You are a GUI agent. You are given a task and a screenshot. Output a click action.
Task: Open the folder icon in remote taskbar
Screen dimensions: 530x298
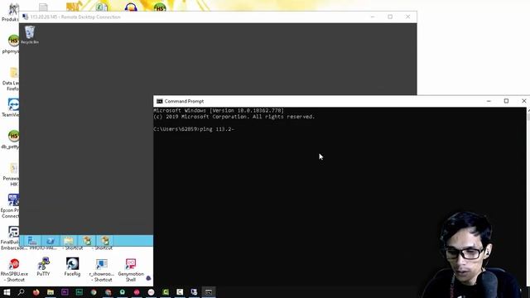point(69,241)
